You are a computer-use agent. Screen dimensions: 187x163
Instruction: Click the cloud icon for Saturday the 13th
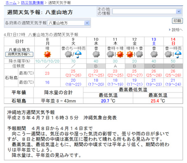(154, 54)
